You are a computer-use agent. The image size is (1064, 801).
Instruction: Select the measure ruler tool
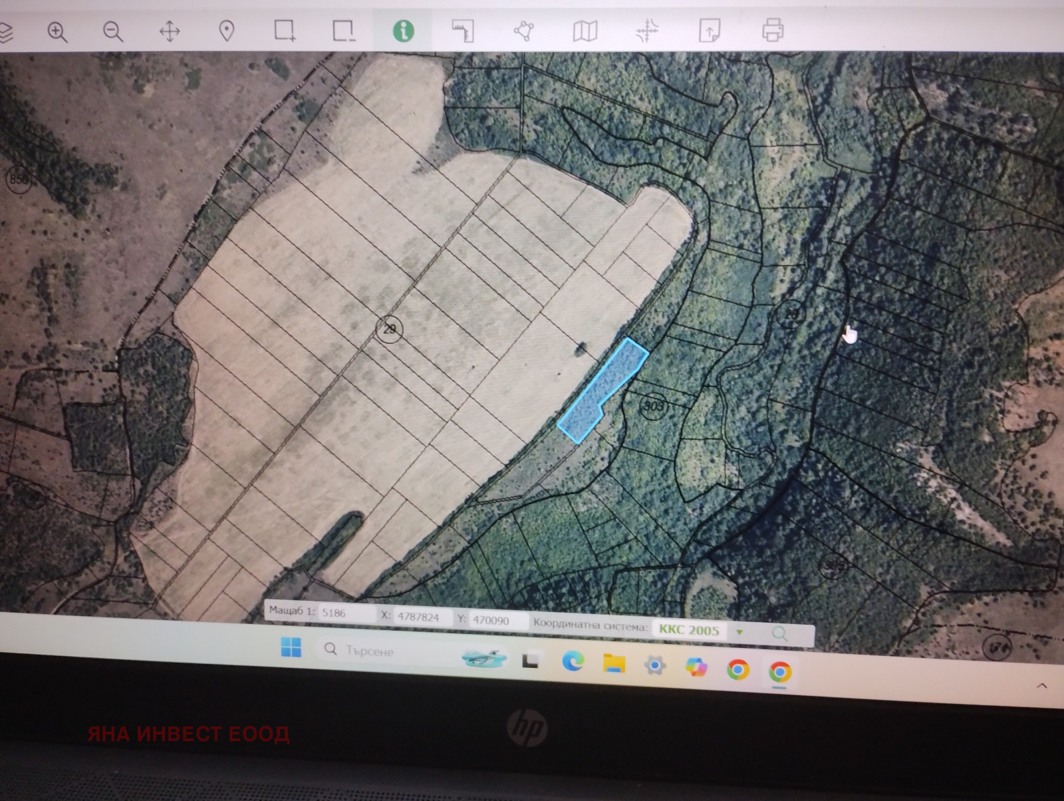pos(462,31)
